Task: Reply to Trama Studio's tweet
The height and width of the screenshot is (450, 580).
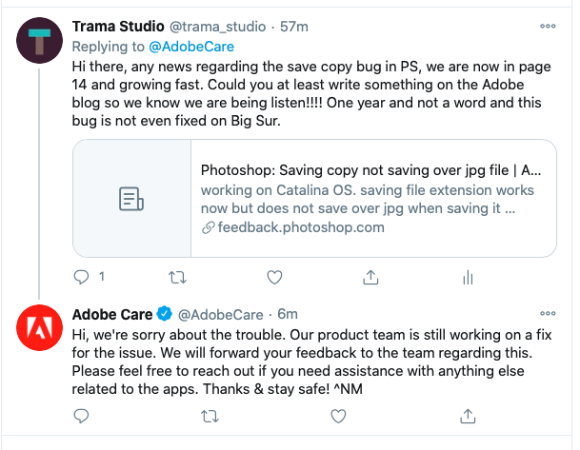Action: [x=81, y=277]
